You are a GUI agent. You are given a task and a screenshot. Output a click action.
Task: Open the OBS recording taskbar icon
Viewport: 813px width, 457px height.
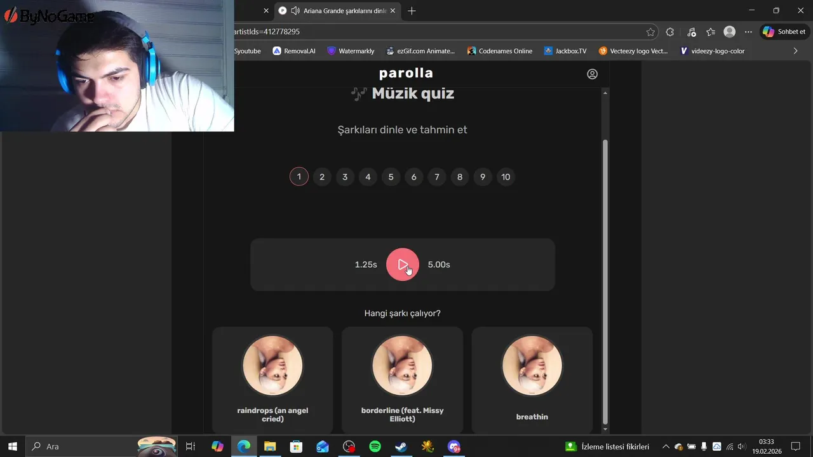click(349, 446)
